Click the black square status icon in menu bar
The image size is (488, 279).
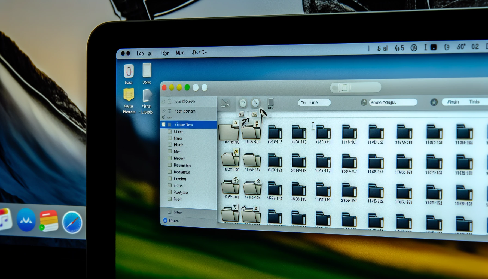point(433,48)
